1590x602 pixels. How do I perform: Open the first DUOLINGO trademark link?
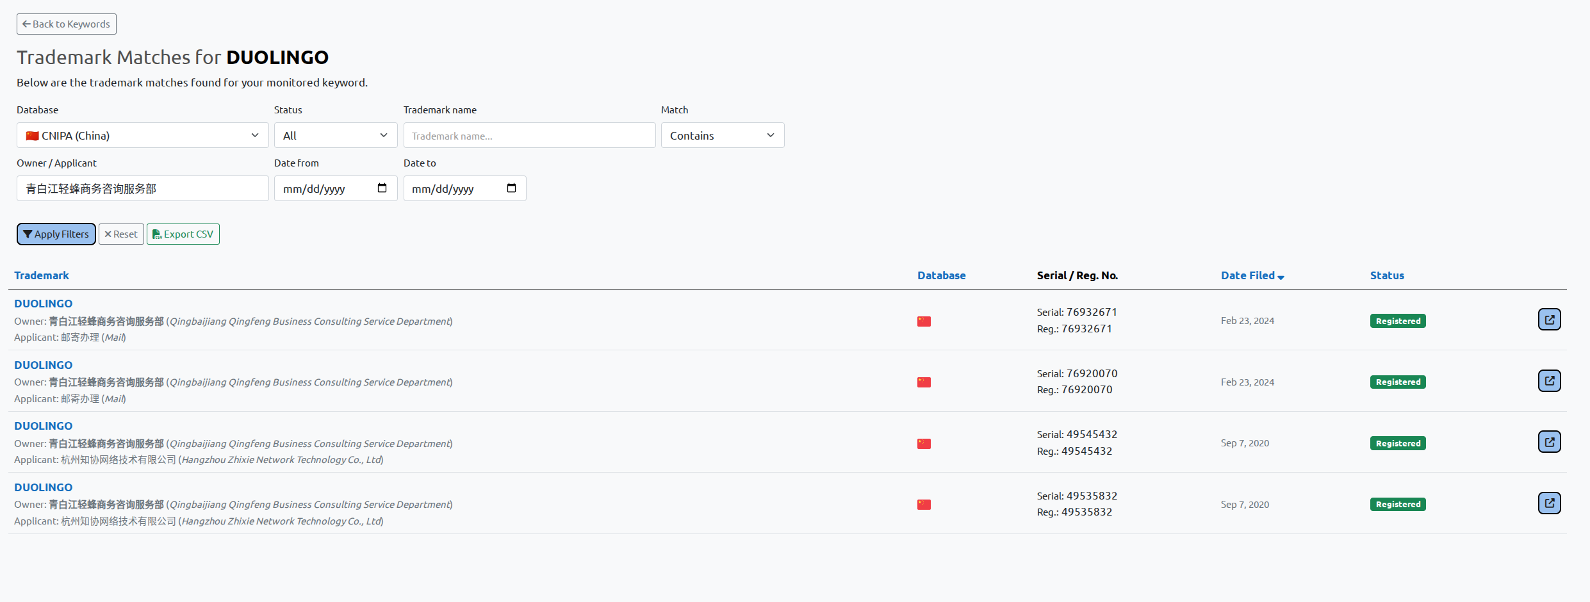point(43,303)
